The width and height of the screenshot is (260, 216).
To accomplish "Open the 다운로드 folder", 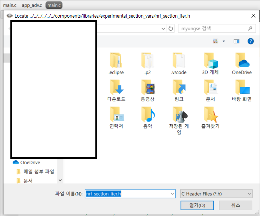I will pos(116,91).
